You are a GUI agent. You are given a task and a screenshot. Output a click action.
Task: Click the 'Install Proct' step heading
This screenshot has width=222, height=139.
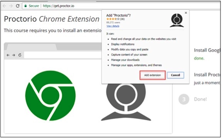tap(207, 75)
